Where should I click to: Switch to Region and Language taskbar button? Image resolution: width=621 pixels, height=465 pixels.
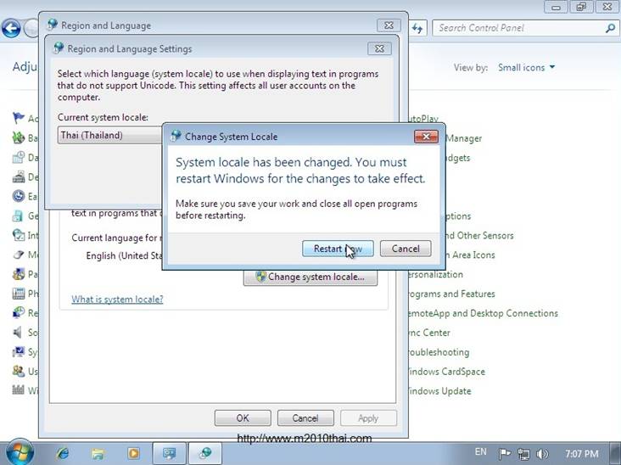[x=205, y=453]
